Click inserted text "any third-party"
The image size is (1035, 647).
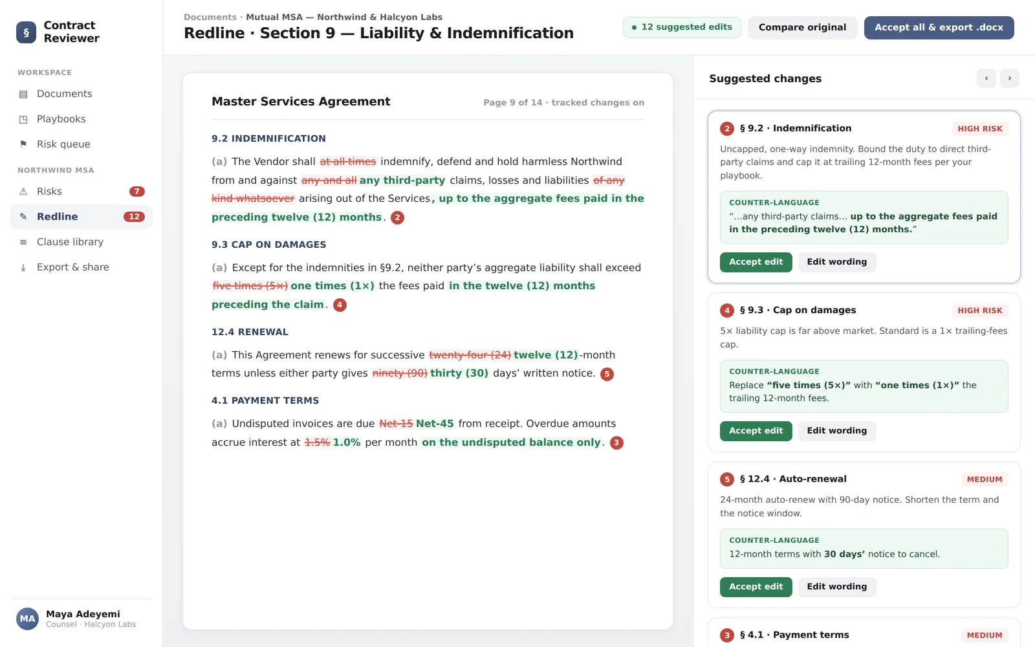click(x=402, y=181)
